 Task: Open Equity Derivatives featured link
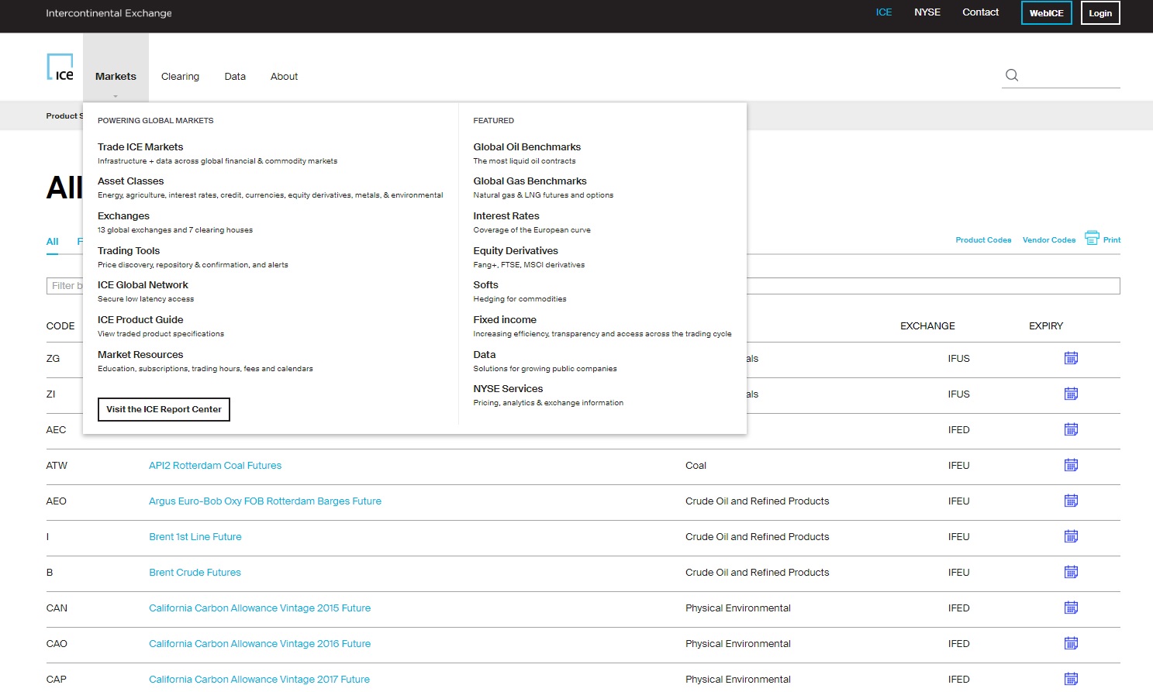click(x=516, y=250)
